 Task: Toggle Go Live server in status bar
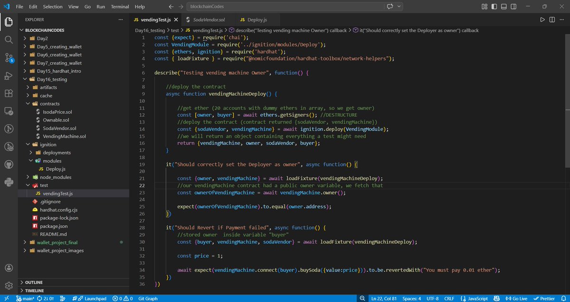coord(516,299)
